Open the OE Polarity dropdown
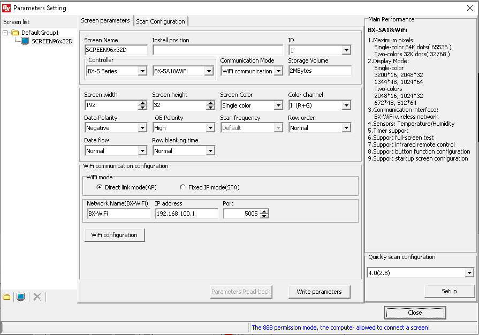This screenshot has width=479, height=335. pos(210,128)
